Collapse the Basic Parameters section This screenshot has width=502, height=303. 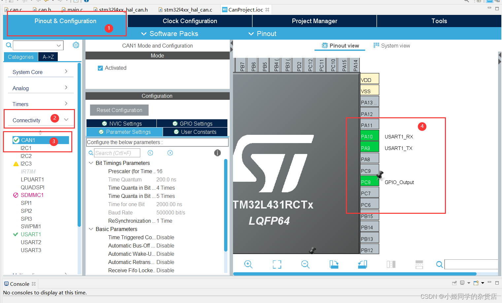pyautogui.click(x=91, y=229)
